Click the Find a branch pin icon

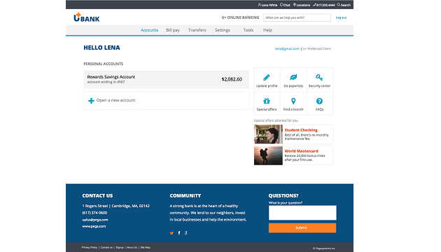(293, 101)
